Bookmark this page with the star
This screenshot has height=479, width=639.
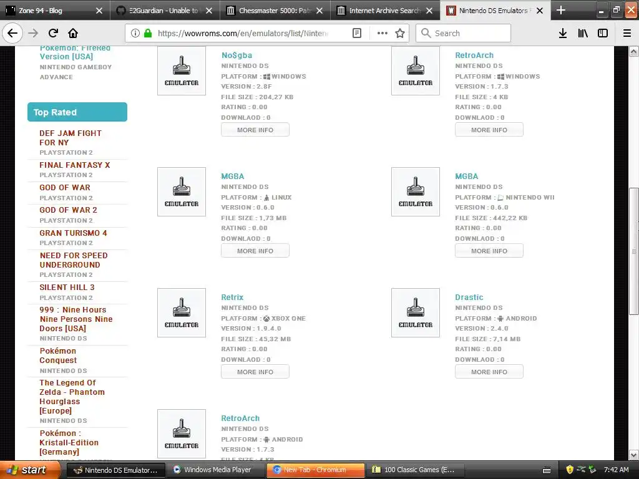[400, 33]
